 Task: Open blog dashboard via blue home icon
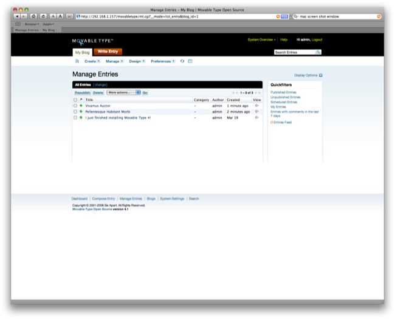77,61
